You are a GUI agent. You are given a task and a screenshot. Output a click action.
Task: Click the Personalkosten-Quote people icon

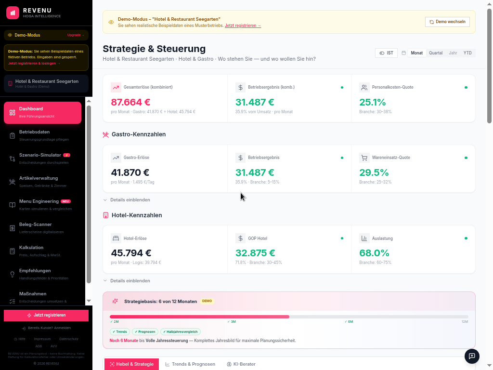coord(364,87)
